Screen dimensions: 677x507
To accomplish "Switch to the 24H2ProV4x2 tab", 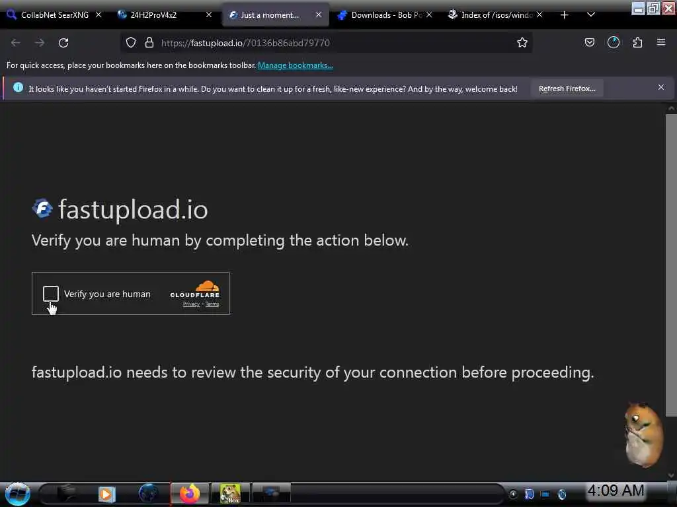I will tap(164, 15).
